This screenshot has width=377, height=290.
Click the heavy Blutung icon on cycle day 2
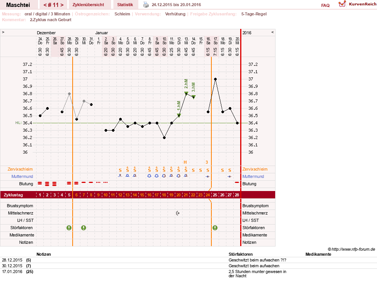[47, 184]
